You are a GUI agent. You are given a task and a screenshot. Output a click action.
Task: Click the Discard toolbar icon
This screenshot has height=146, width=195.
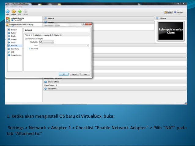coord(25,11)
